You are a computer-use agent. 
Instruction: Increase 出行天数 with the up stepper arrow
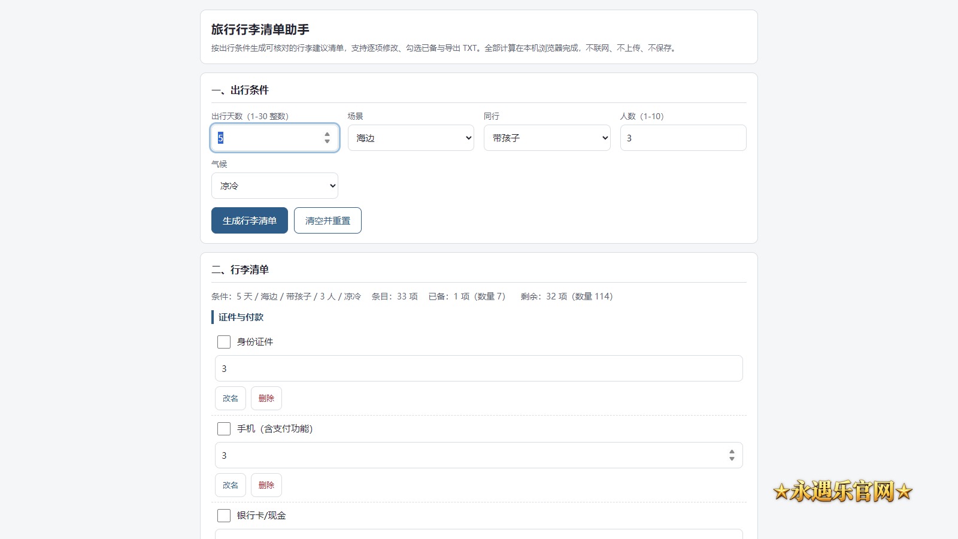[x=327, y=134]
